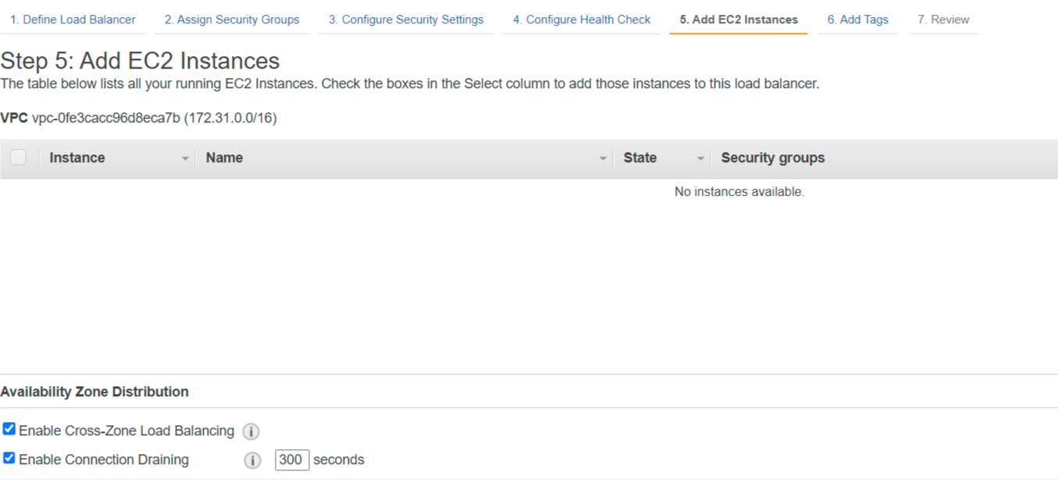Open the Name column dropdown arrow
This screenshot has height=504, width=1058.
(x=603, y=158)
